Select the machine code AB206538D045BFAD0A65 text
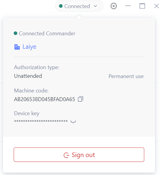 click(44, 99)
